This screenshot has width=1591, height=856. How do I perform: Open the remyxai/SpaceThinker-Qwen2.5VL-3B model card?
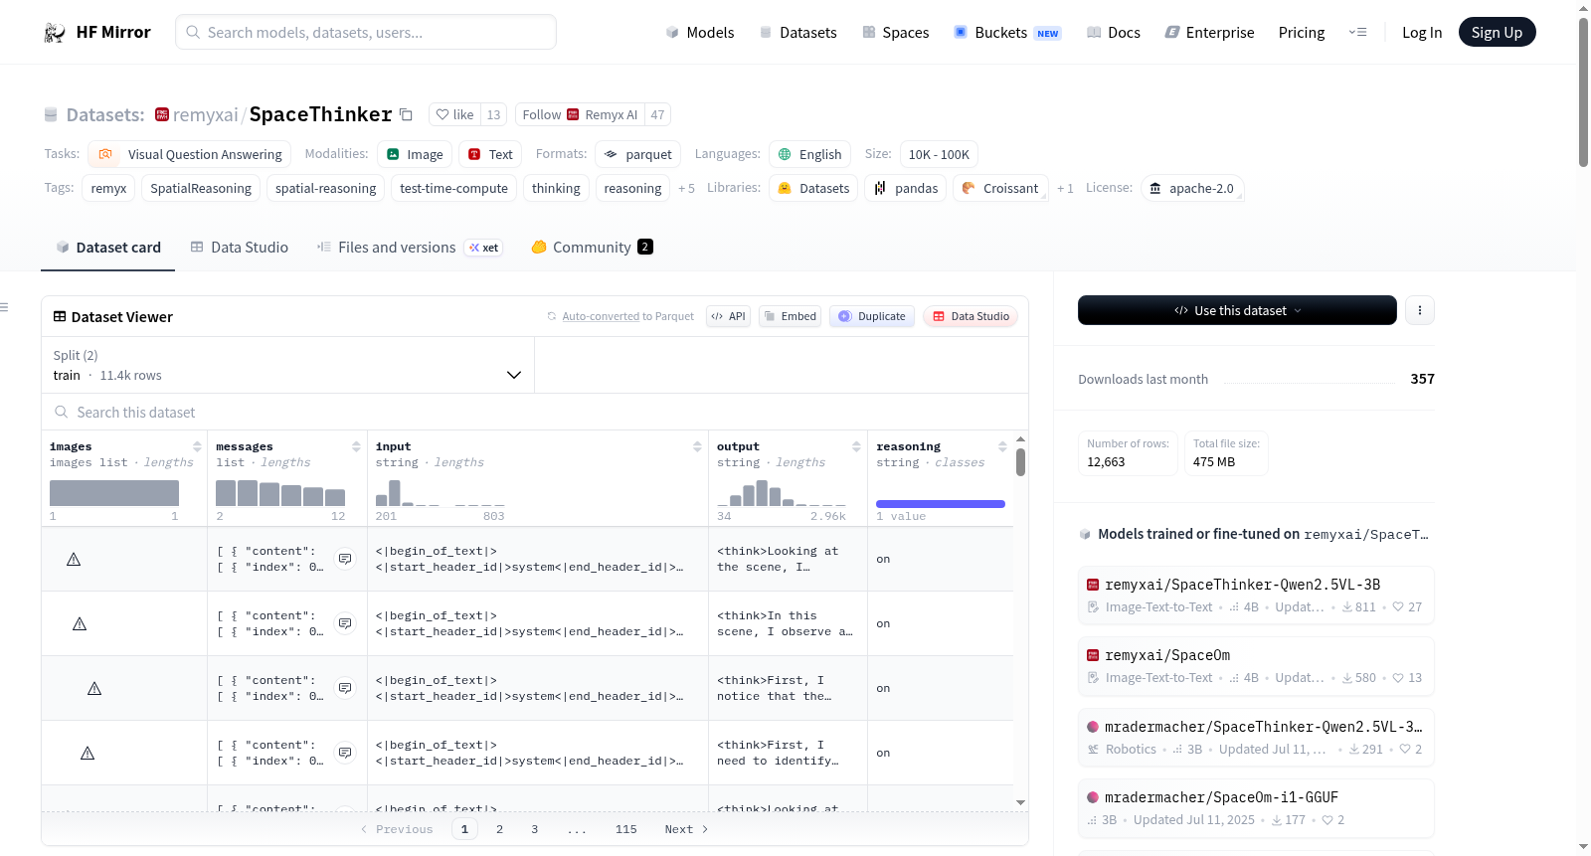(1256, 596)
